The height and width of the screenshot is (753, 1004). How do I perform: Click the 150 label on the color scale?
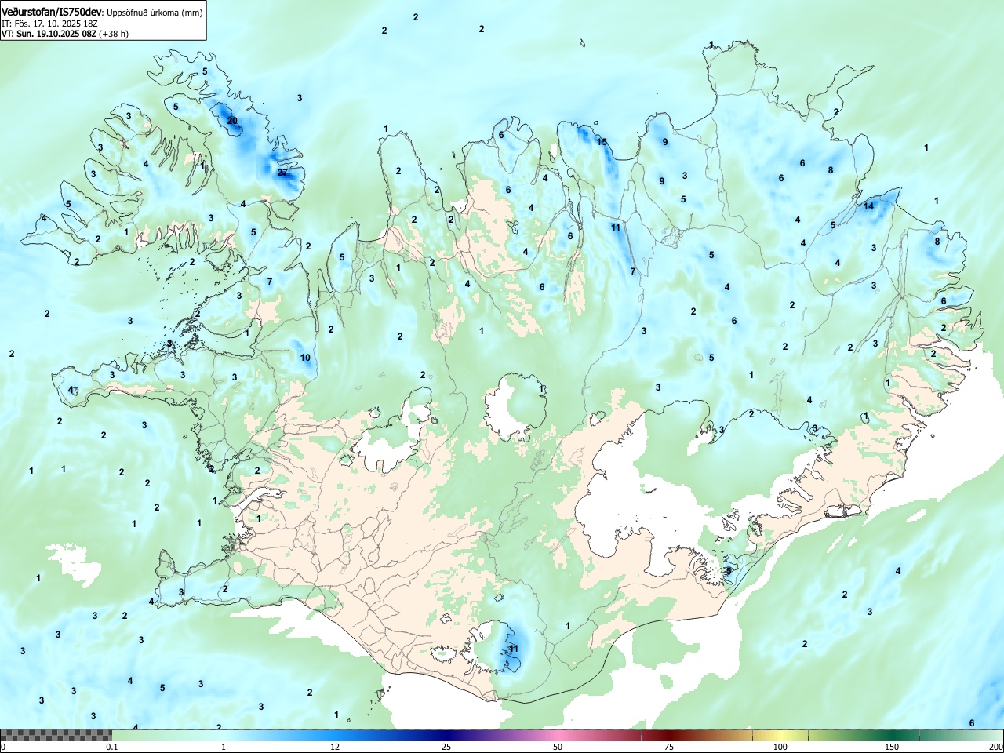[x=892, y=747]
